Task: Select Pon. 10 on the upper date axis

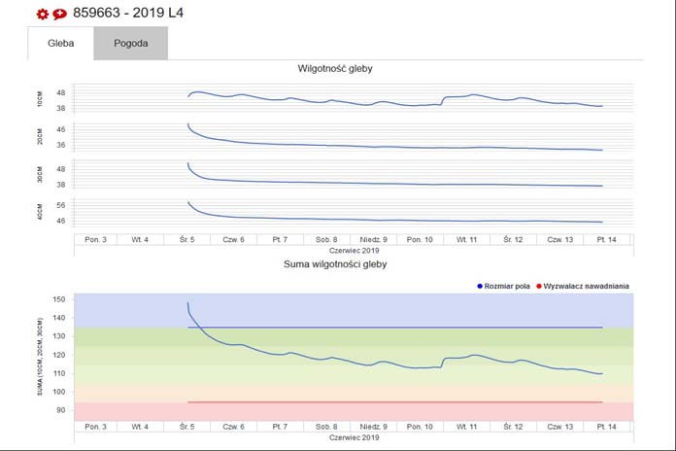Action: [x=420, y=239]
